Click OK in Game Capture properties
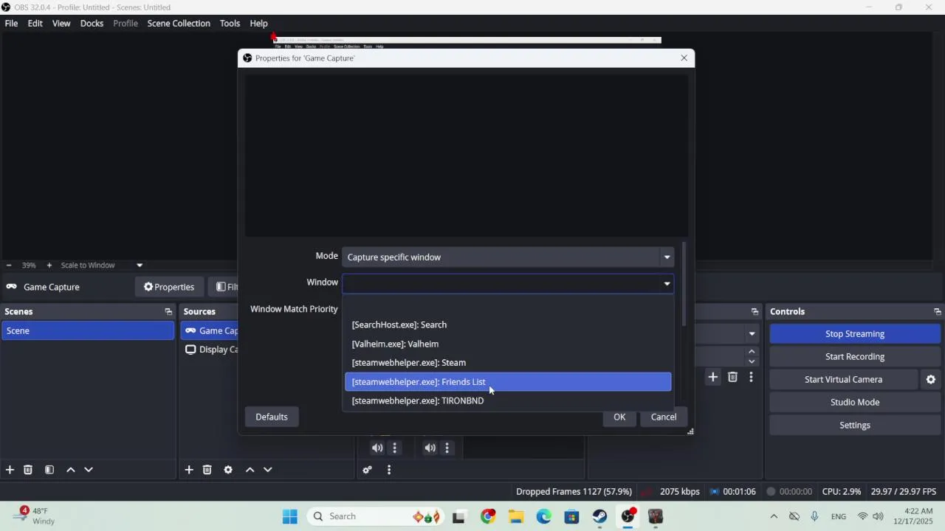This screenshot has width=945, height=531. 619,417
